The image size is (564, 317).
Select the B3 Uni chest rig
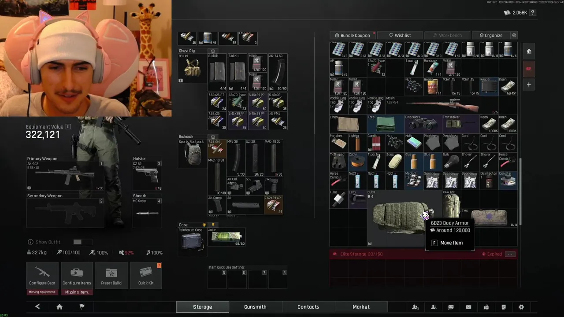(x=192, y=68)
